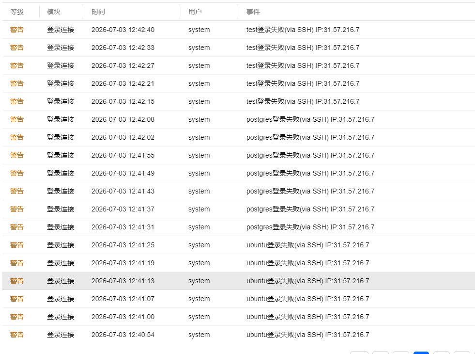The height and width of the screenshot is (354, 475).
Task: Select log entry at 12:42:40
Action: pyautogui.click(x=238, y=30)
